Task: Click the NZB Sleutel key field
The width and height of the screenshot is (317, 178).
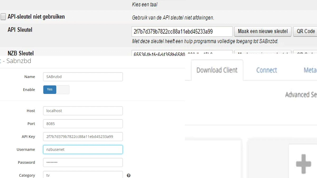Action: pos(182,54)
